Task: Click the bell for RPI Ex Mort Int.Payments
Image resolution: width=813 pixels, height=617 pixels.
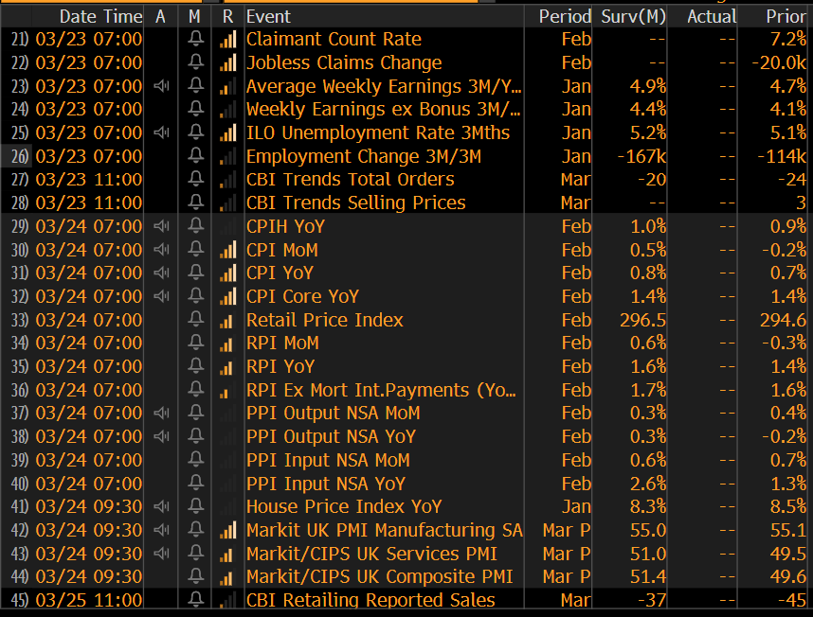Action: pos(195,390)
